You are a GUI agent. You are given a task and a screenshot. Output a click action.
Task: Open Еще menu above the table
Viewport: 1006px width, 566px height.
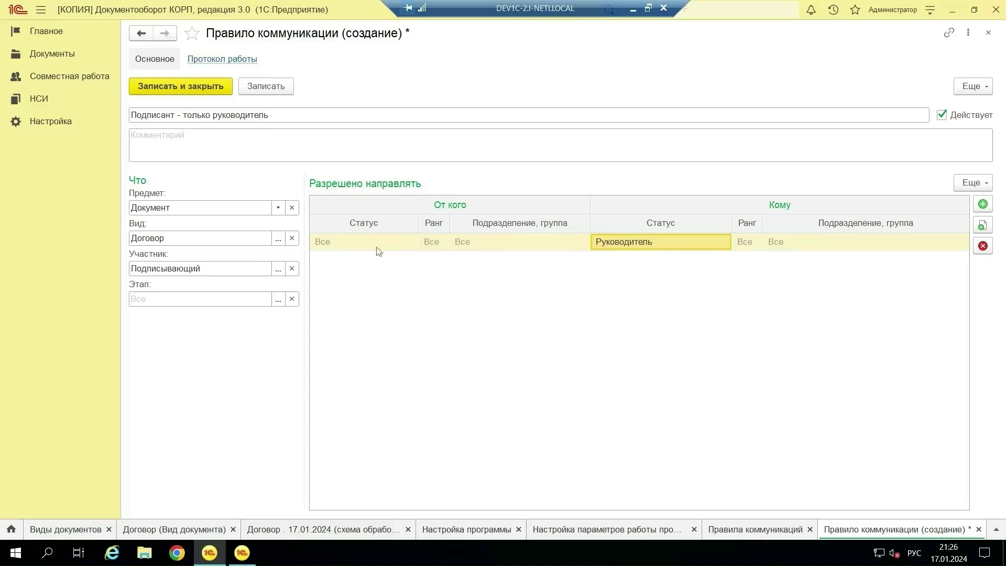(973, 183)
